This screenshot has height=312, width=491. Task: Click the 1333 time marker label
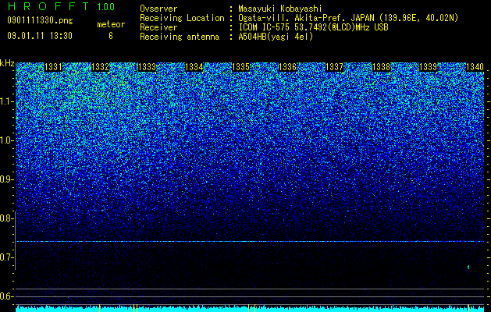click(147, 67)
